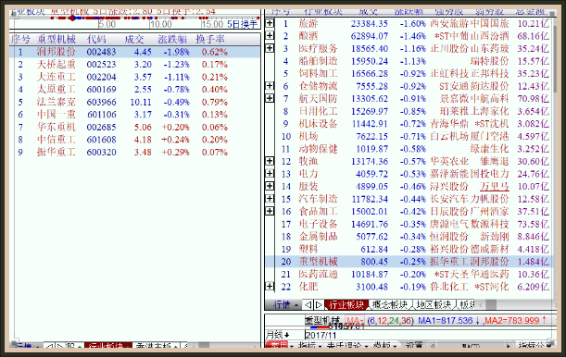Sort by the 涨跌幅 column header in stock list
The width and height of the screenshot is (566, 357).
tap(172, 39)
